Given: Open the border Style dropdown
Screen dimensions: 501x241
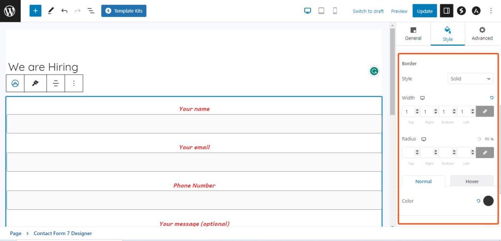Looking at the screenshot, I should [470, 79].
